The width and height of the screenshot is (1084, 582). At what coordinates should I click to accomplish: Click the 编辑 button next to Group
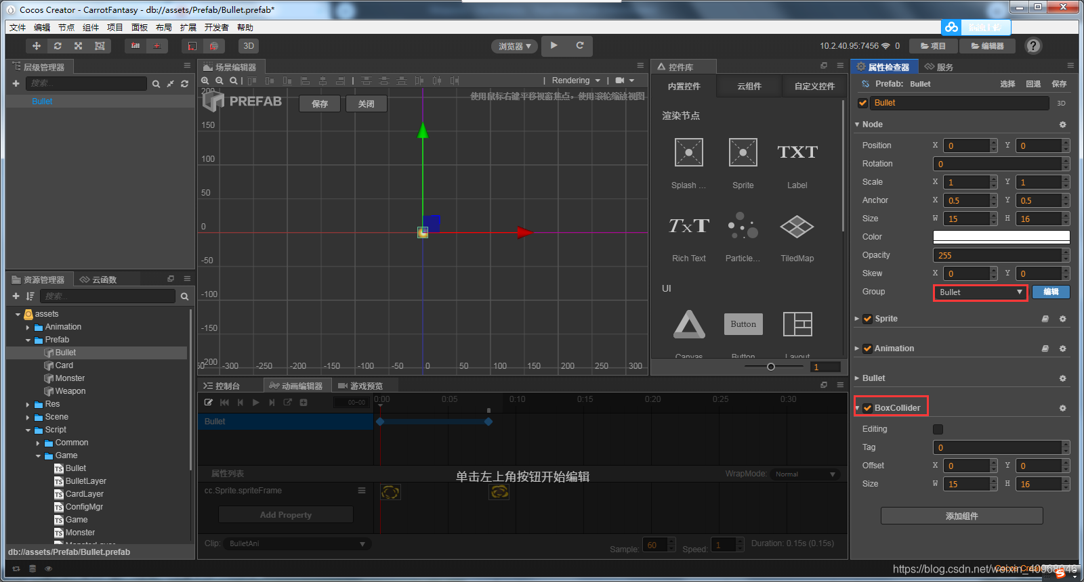pos(1051,292)
